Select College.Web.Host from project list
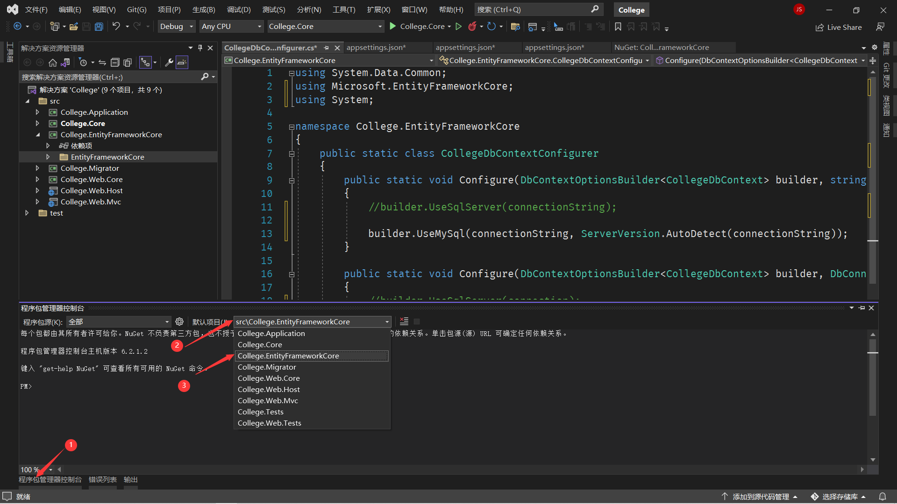This screenshot has width=897, height=504. [268, 389]
